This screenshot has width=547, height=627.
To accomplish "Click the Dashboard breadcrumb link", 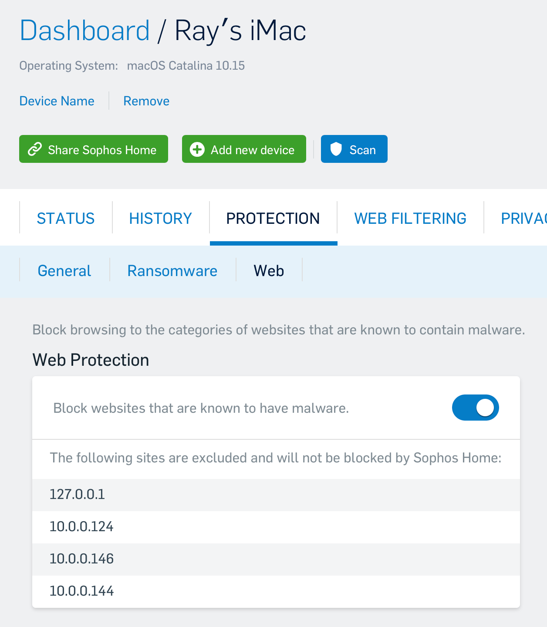I will tap(85, 30).
